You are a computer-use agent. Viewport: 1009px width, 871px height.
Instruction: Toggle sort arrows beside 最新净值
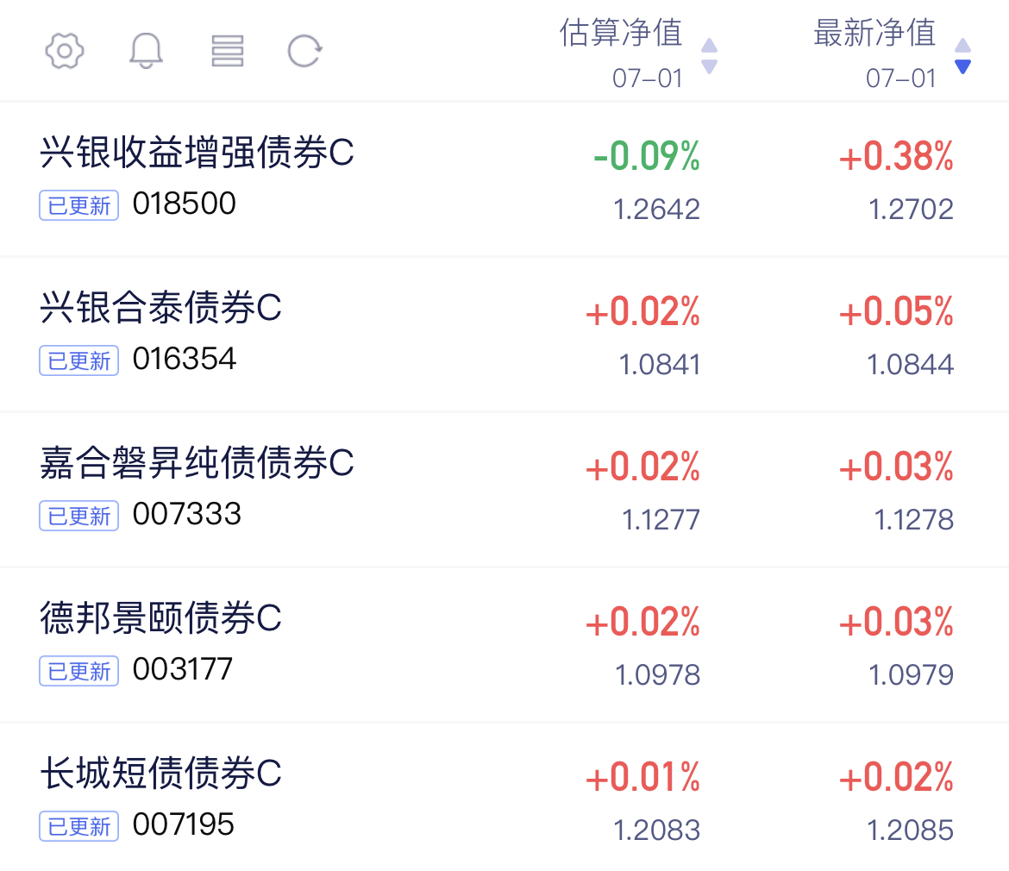[x=962, y=56]
